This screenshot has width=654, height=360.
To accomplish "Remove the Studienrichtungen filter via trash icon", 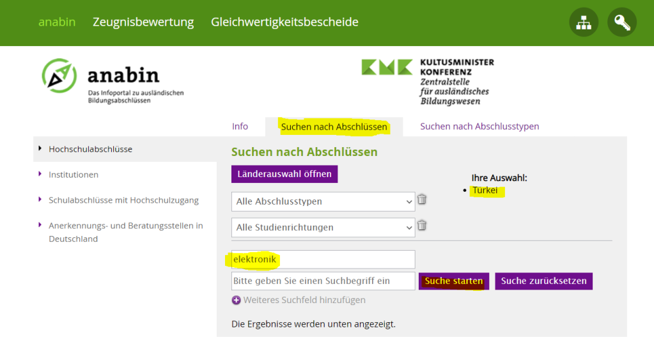I will point(422,225).
